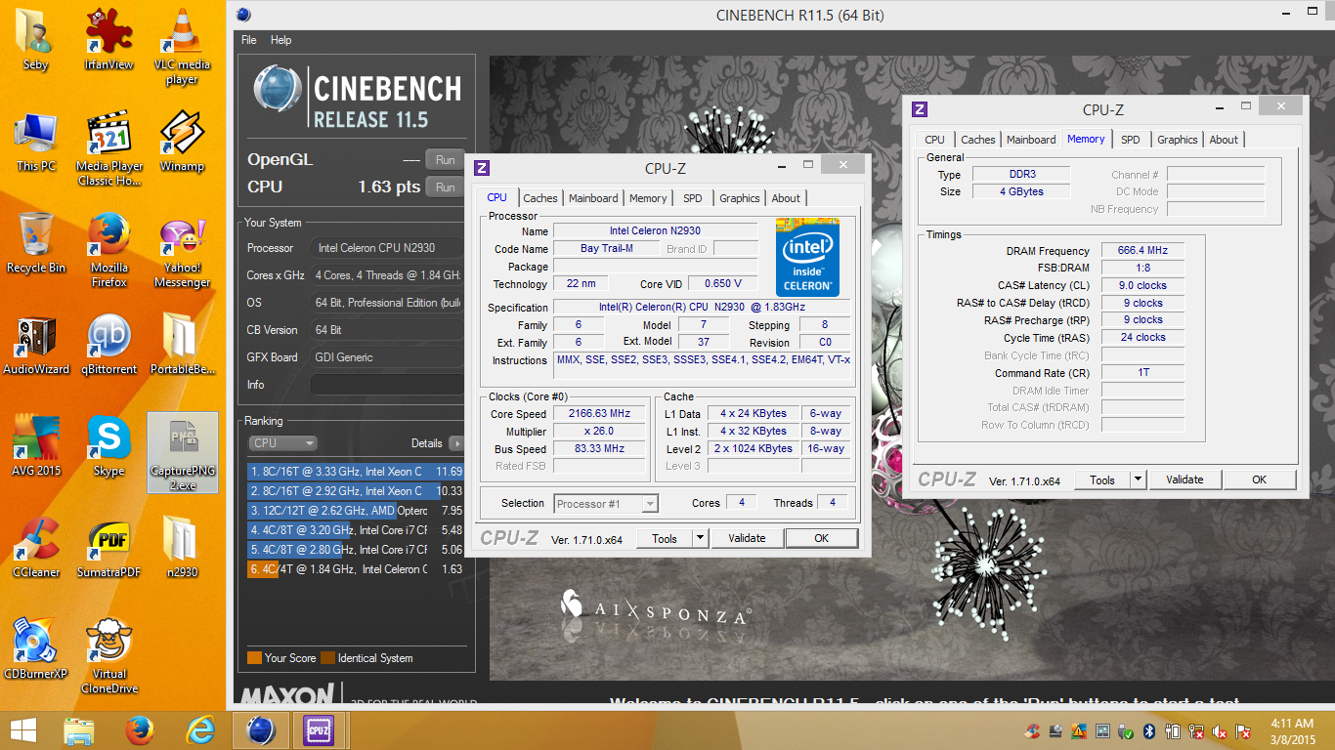The width and height of the screenshot is (1335, 750).
Task: Open the n2930 folder
Action: point(182,548)
